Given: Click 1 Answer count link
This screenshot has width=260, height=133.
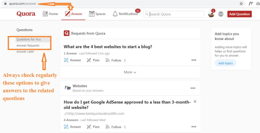Looking at the screenshot, I should click(70, 53).
